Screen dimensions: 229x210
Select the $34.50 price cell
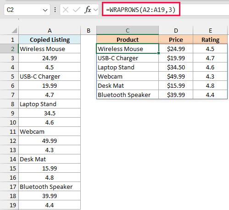tap(176, 67)
